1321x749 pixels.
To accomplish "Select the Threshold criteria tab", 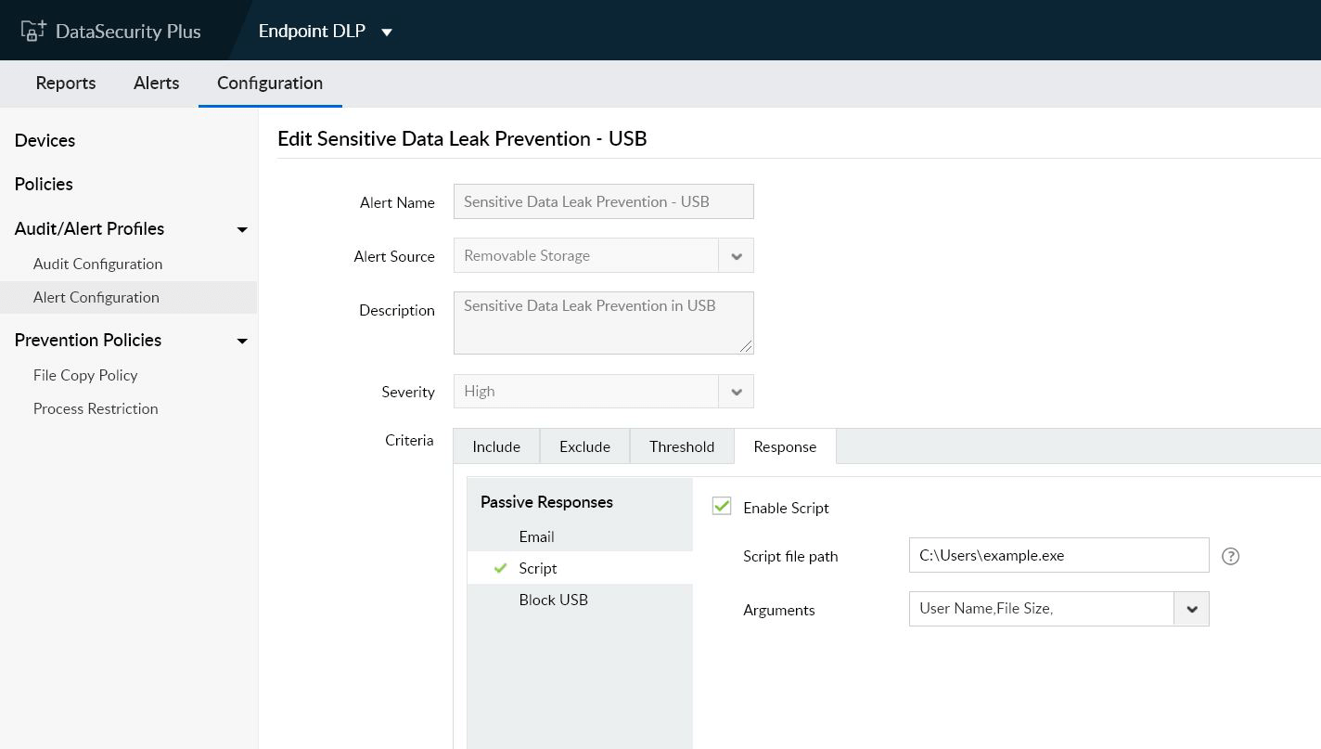I will [x=682, y=446].
